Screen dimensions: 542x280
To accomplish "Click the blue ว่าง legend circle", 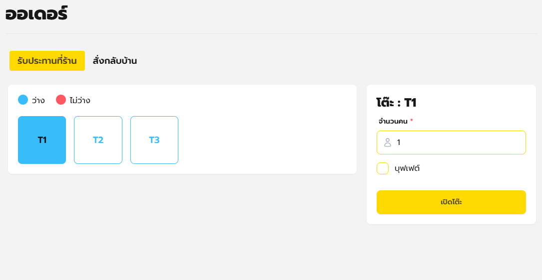I will pos(23,100).
